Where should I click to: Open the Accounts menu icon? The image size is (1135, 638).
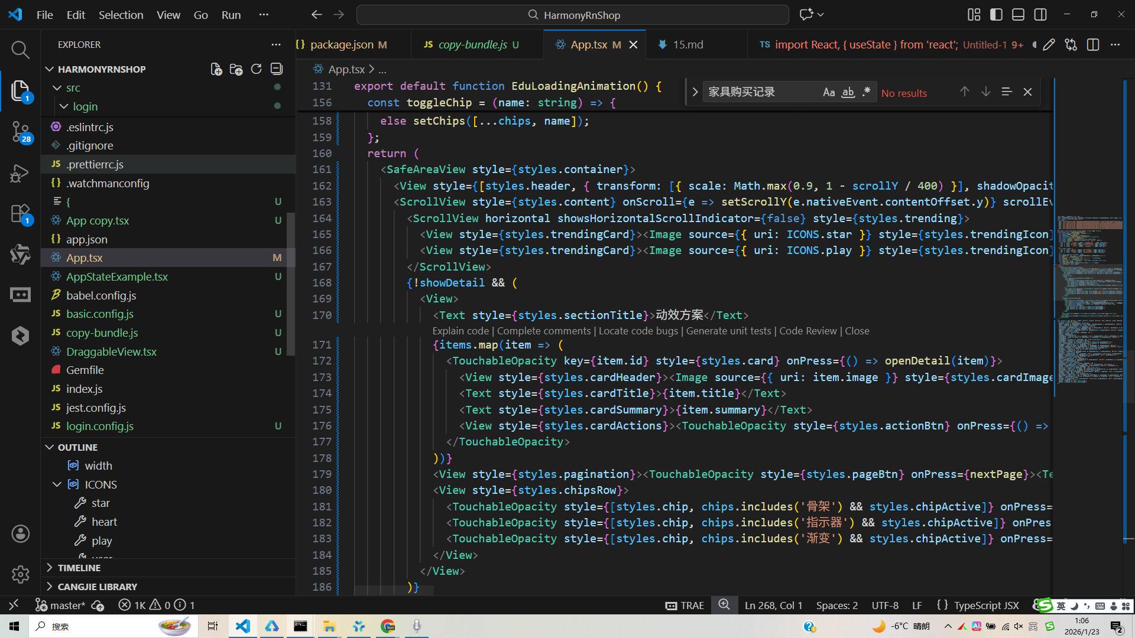point(20,534)
